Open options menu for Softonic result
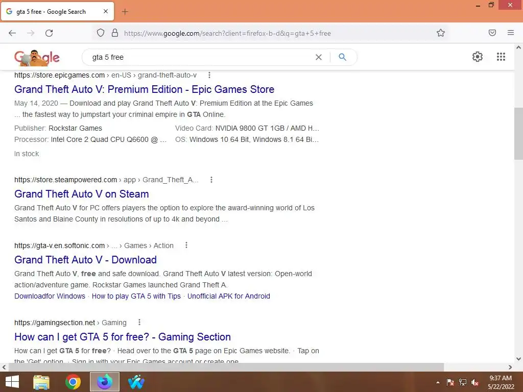 click(186, 246)
